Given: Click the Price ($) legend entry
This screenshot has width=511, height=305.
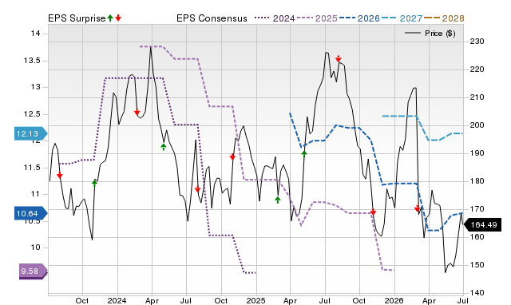Looking at the screenshot, I should coord(430,34).
